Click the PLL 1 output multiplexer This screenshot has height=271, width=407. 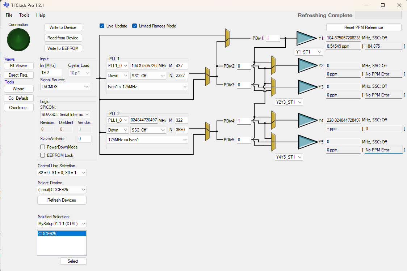tap(207, 77)
